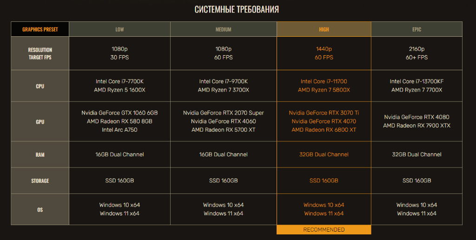Click the Системные требования heading

237,10
